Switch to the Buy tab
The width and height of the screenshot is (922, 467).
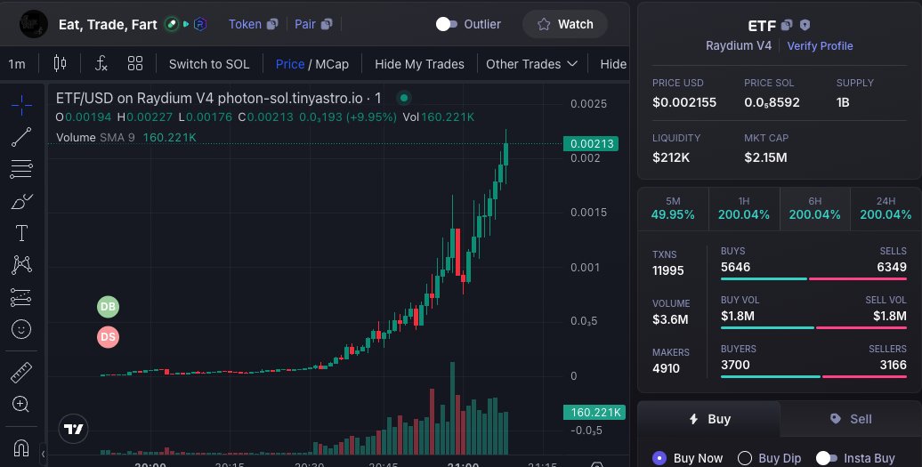[x=709, y=419]
